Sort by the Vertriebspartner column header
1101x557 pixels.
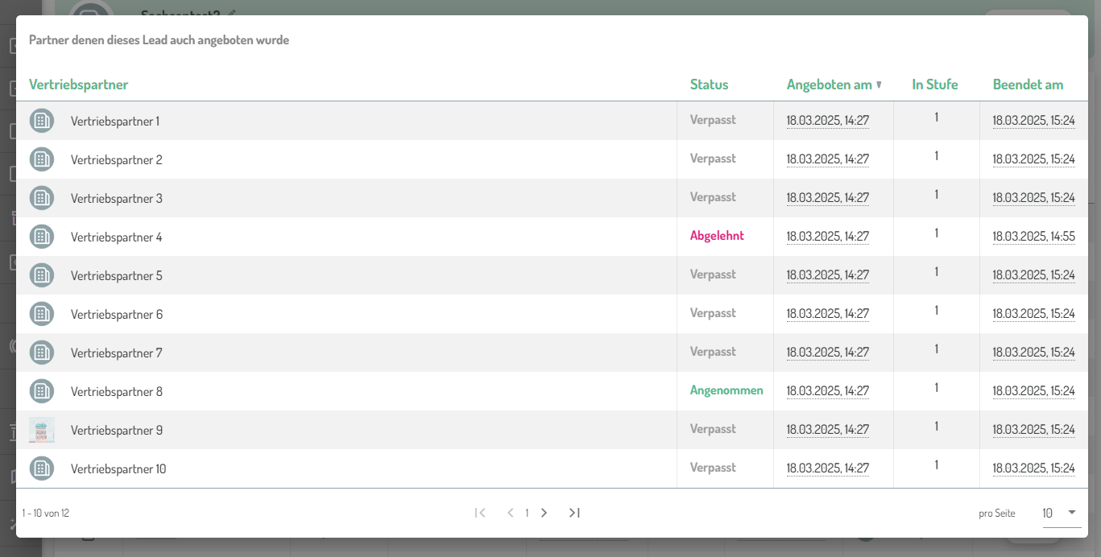[78, 85]
